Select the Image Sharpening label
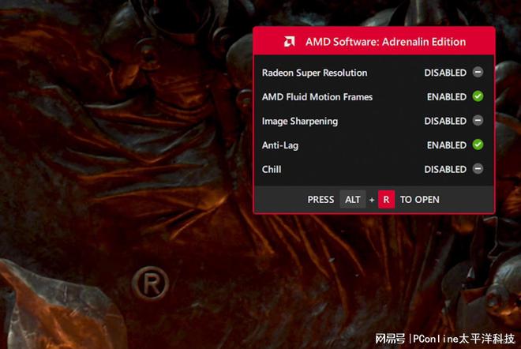The width and height of the screenshot is (521, 349). coord(300,122)
